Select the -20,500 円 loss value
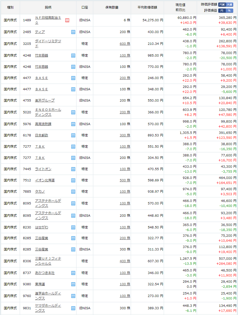This screenshot has width=238, height=315. [228, 58]
